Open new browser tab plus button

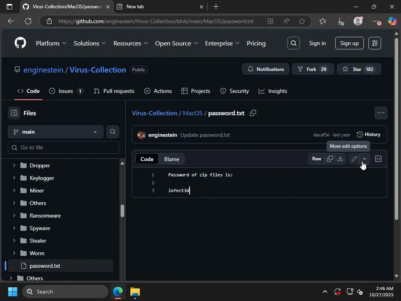click(216, 7)
